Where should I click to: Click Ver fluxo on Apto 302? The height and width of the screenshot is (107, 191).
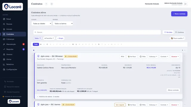(132, 105)
